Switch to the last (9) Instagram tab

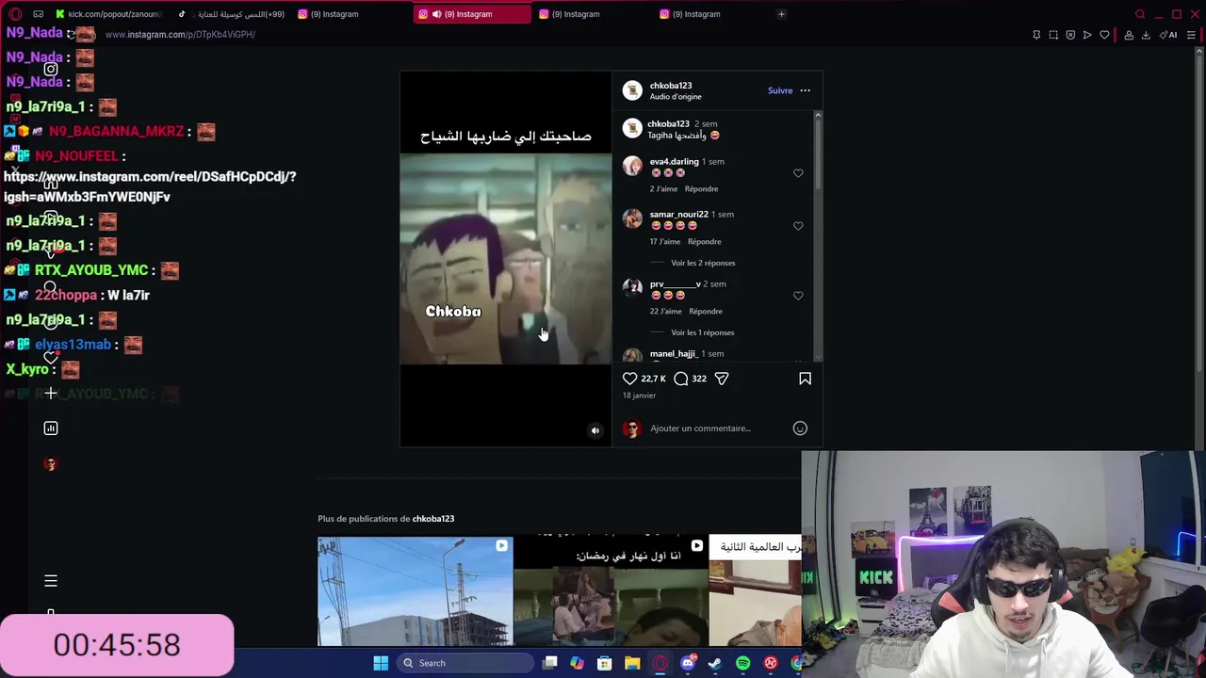tap(711, 14)
